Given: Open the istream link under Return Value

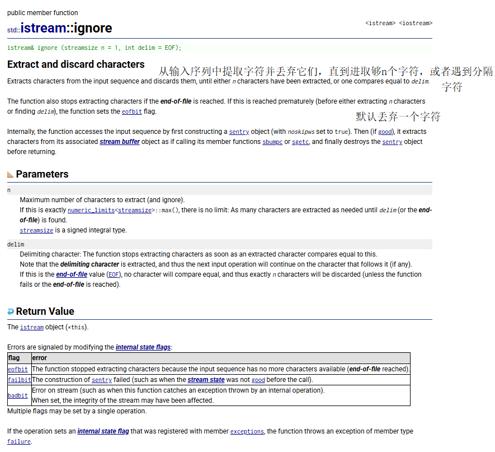Looking at the screenshot, I should [32, 327].
